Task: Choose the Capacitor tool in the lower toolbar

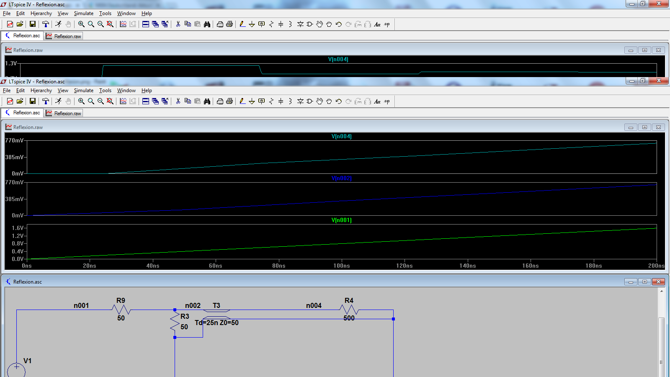Action: 281,101
